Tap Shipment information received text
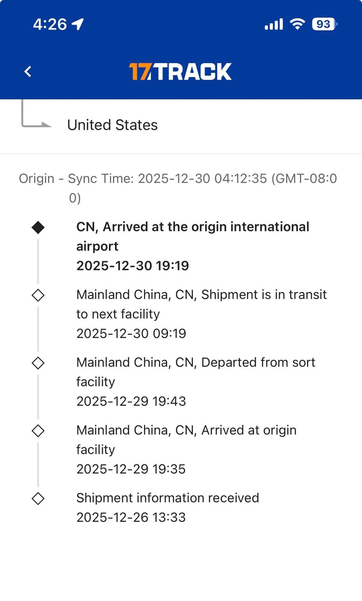Screen dimensions: 362x601 point(168,498)
